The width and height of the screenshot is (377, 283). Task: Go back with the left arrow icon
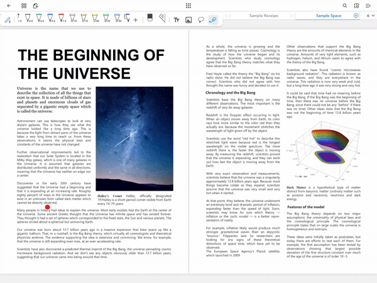(9, 6)
